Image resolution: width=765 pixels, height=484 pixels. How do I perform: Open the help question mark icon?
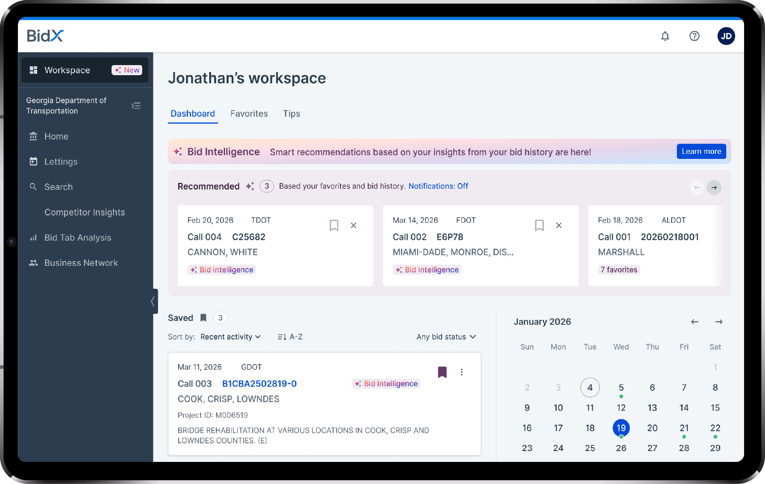coord(694,36)
